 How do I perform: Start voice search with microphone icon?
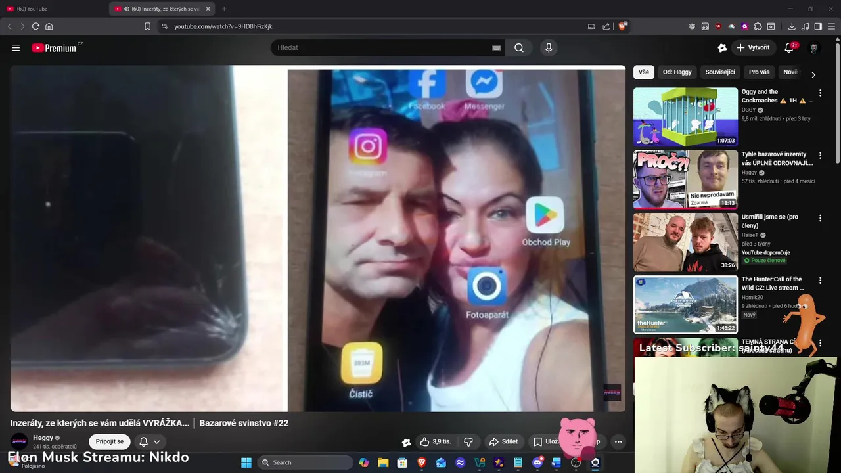549,47
